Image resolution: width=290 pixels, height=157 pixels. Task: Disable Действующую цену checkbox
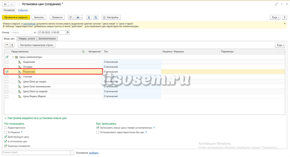5,137
